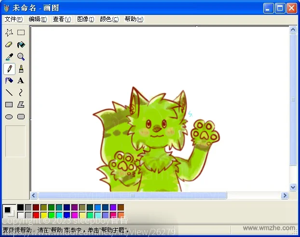Pick the bright red swatch

point(36,215)
